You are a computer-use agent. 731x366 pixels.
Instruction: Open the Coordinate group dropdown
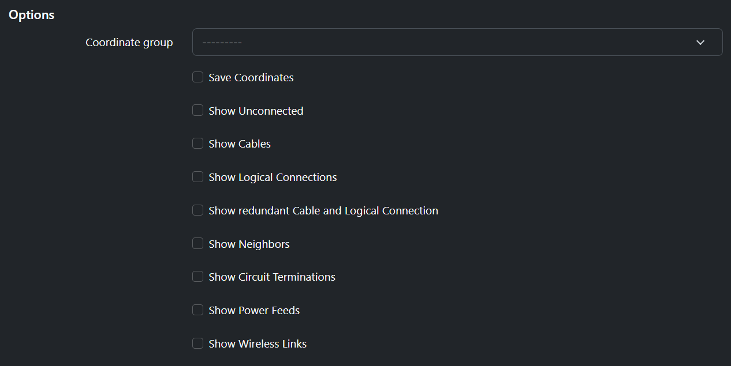pos(456,42)
